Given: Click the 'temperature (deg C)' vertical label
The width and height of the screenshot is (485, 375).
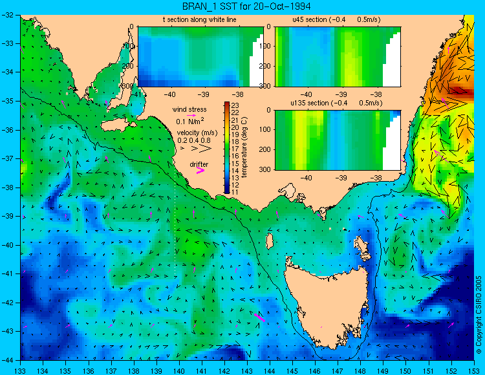Looking at the screenshot, I should [244, 147].
